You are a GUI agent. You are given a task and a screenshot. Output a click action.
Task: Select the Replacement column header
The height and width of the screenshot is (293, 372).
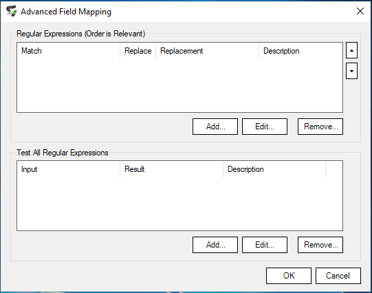207,51
